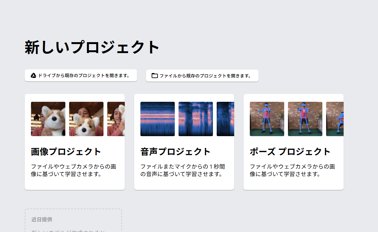378x232 pixels.
Task: Click the 新しいプロジェクト heading
Action: (92, 47)
